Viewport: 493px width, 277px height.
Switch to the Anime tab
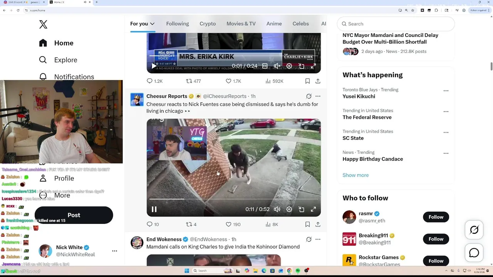coord(274,24)
